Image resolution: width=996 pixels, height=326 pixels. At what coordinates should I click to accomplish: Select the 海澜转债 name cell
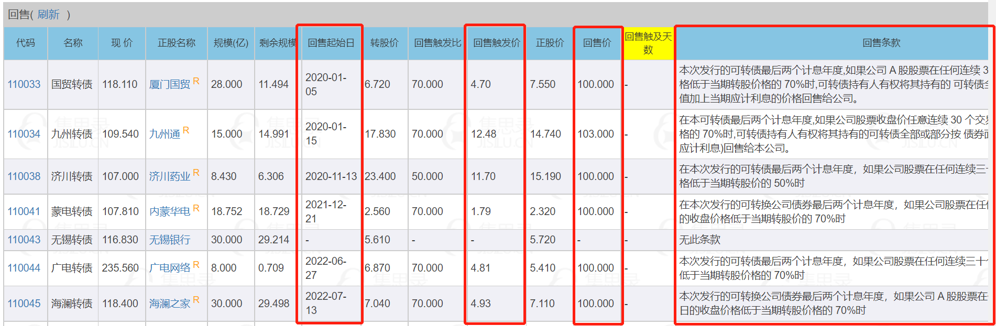[x=72, y=303]
